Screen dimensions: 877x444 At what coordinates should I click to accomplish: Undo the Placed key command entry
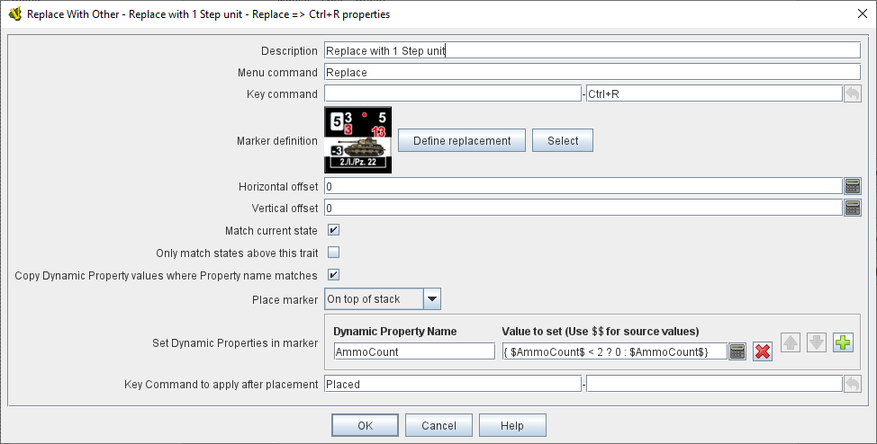pos(852,384)
